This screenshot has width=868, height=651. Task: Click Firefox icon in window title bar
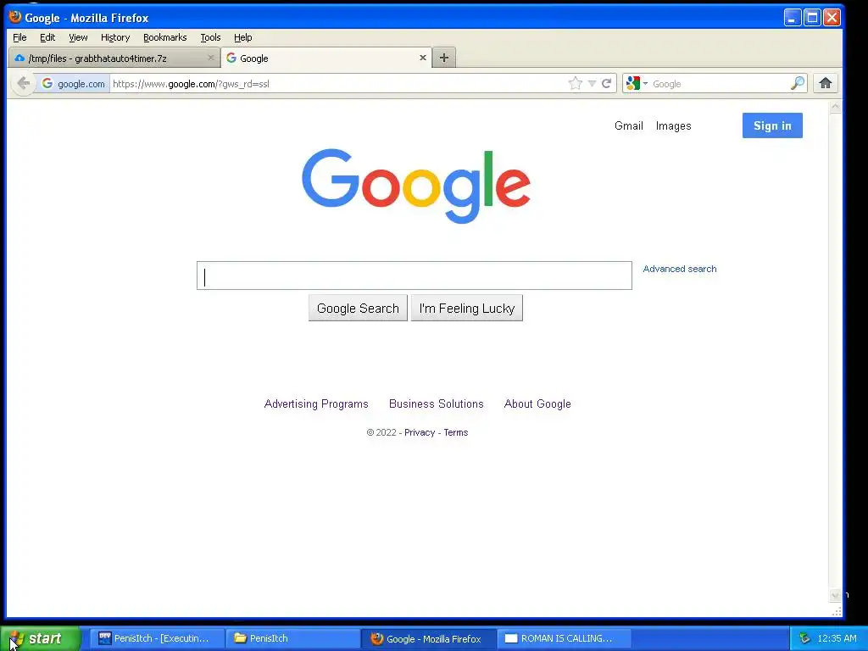(15, 17)
